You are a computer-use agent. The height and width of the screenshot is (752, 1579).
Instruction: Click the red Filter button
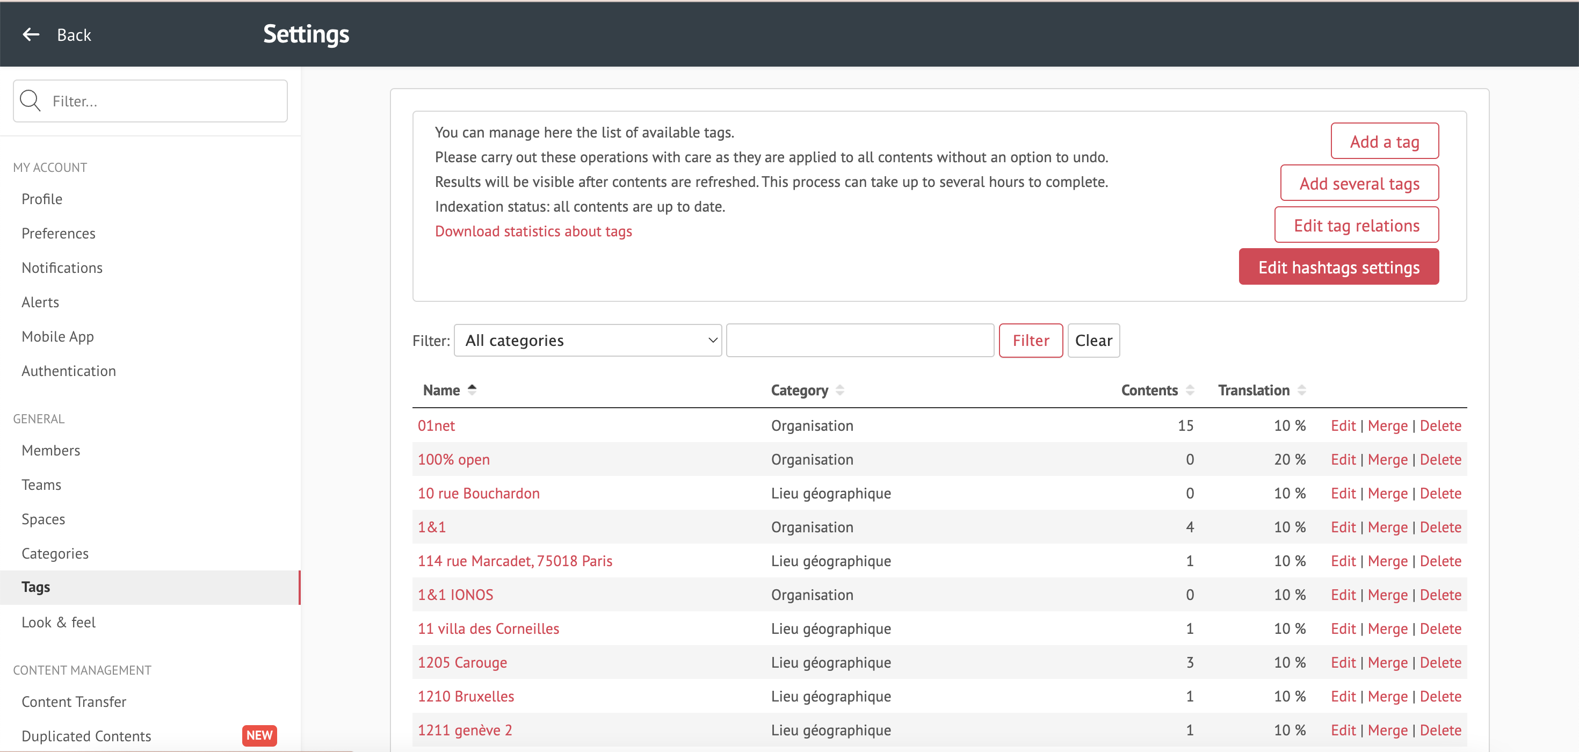[1031, 340]
